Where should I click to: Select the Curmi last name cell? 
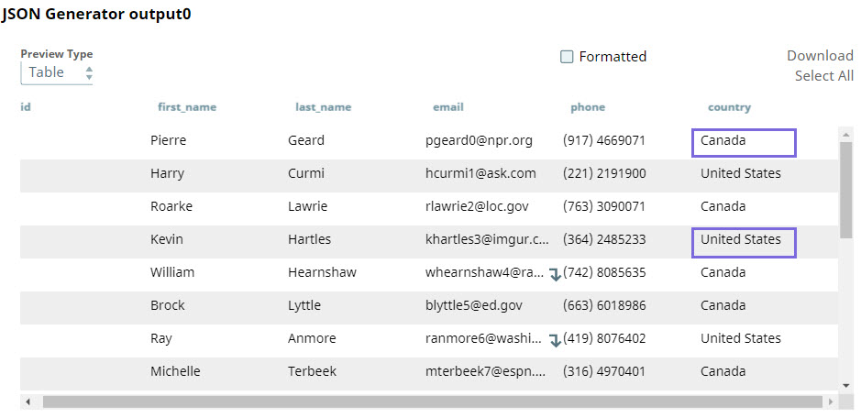tap(306, 173)
